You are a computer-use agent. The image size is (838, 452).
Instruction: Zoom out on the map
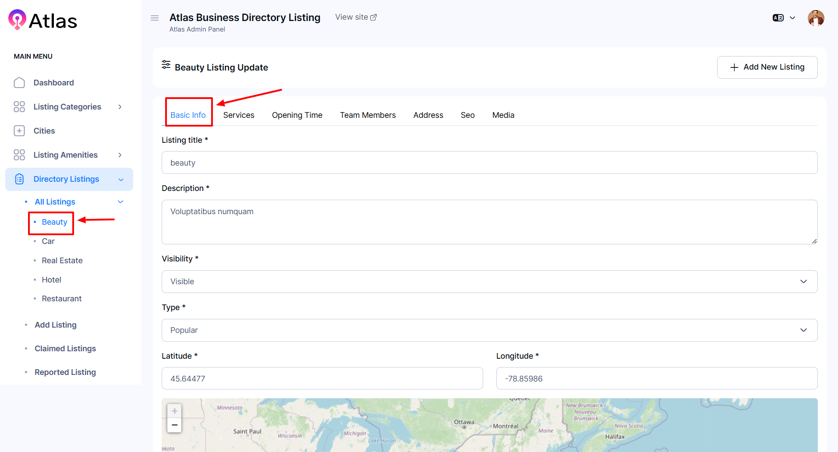[x=174, y=425]
